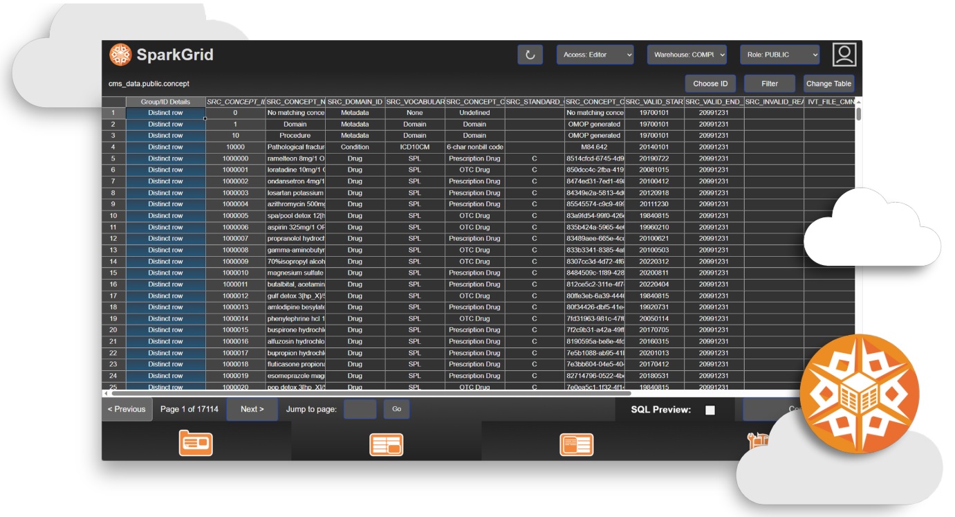Enable the SQL Preview checkbox

[710, 410]
